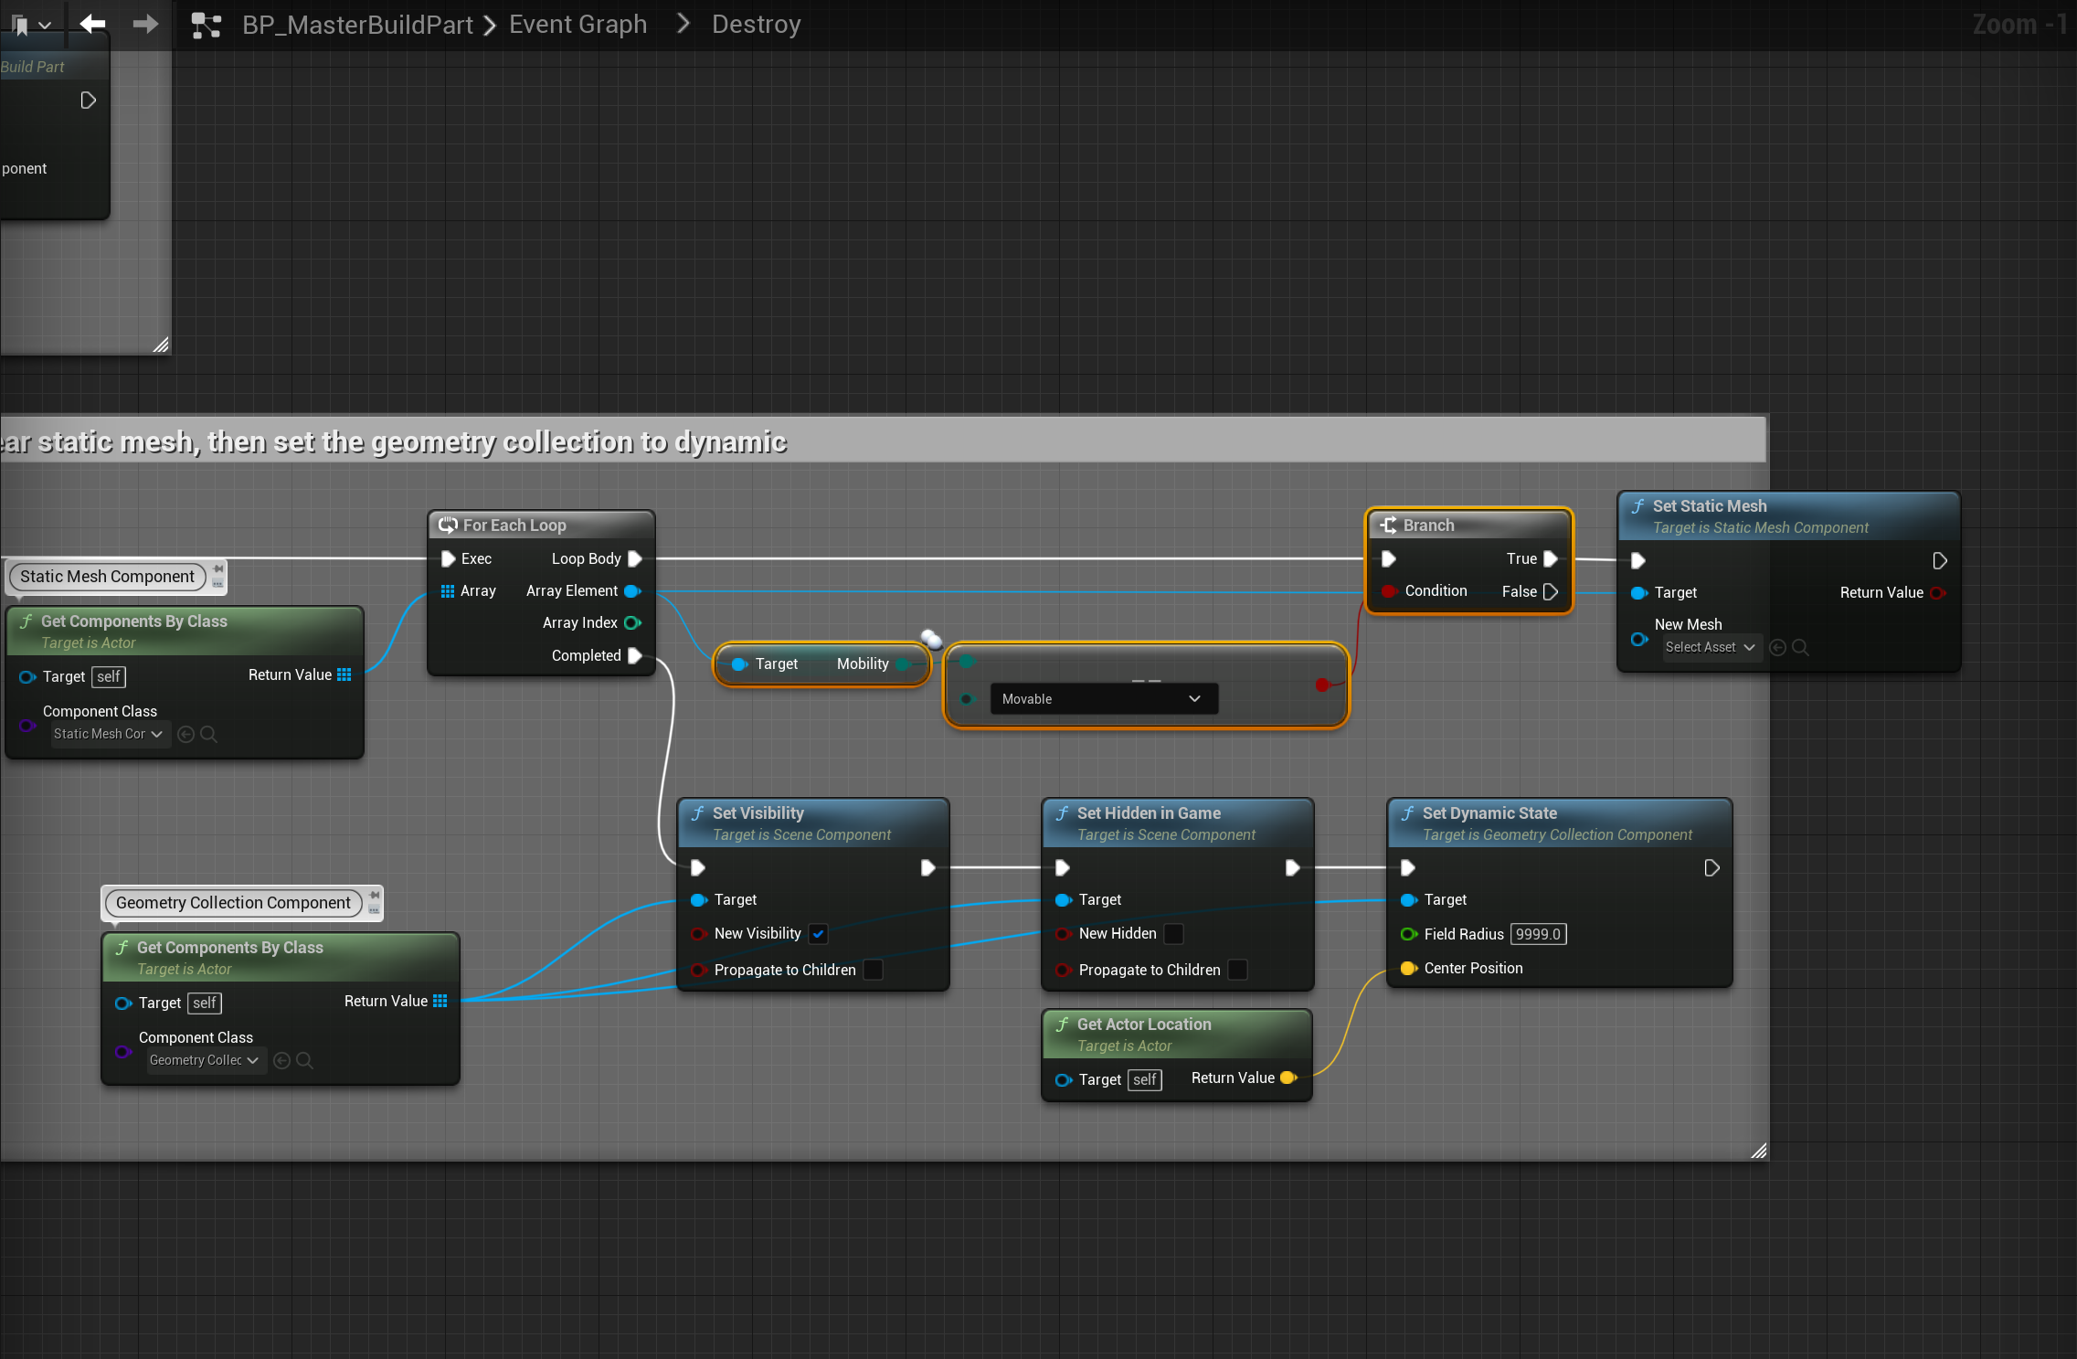Toggle New Hidden checkbox
The height and width of the screenshot is (1359, 2077).
coord(1173,934)
